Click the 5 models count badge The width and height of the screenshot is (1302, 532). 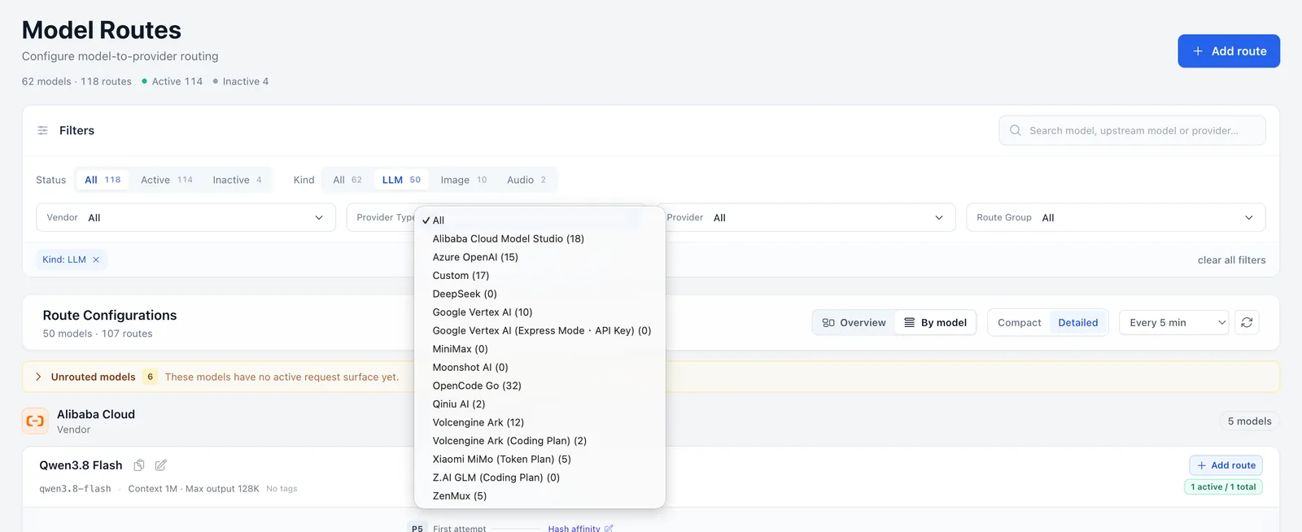(x=1249, y=421)
